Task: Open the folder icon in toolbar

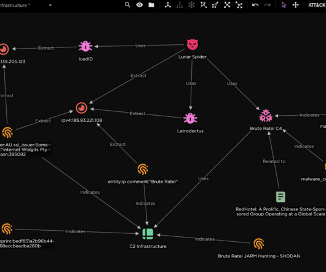Action: click(151, 5)
